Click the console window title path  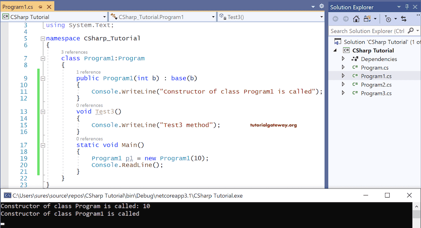[127, 195]
